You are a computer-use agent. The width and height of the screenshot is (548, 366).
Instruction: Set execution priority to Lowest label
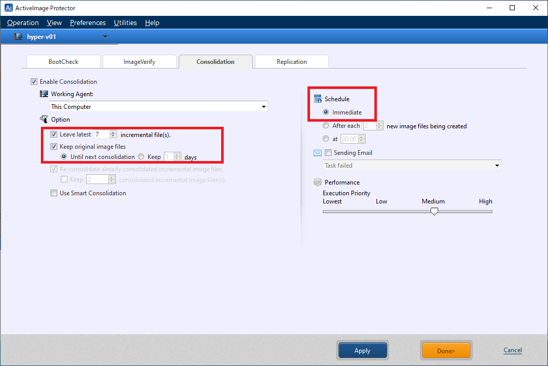click(332, 201)
